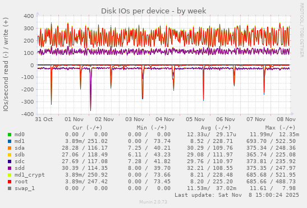The image size is (307, 208).
Task: Click the 08 Nov x-axis date label
Action: coord(286,119)
